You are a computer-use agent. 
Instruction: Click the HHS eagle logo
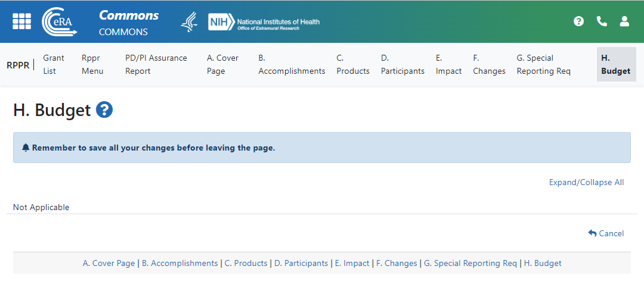(189, 21)
